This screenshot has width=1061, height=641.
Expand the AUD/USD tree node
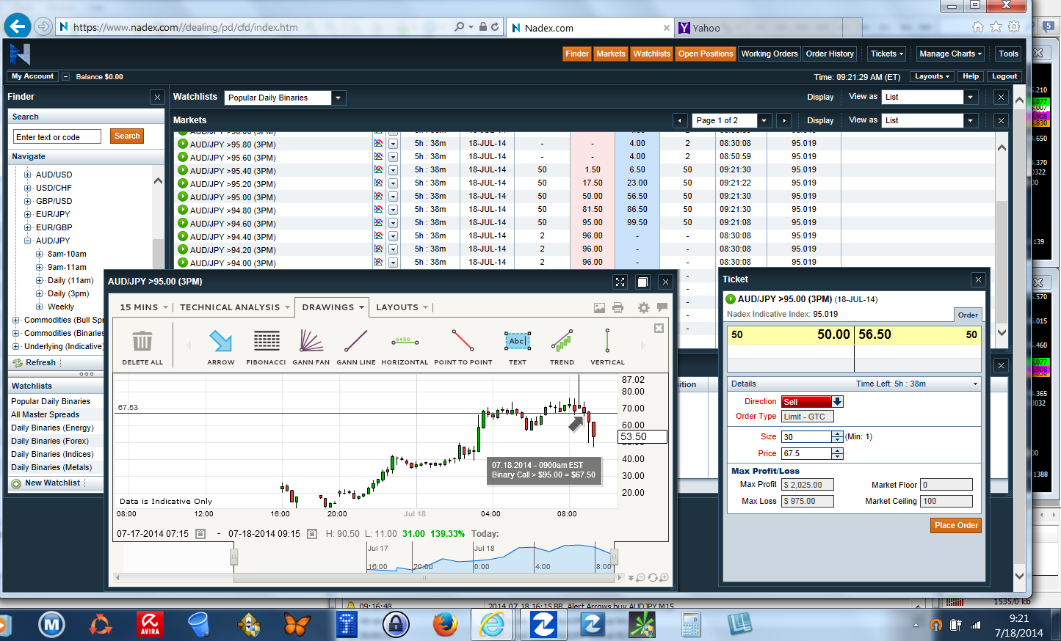(x=28, y=175)
